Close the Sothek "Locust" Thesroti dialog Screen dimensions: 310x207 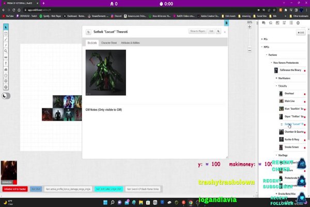coord(225,32)
